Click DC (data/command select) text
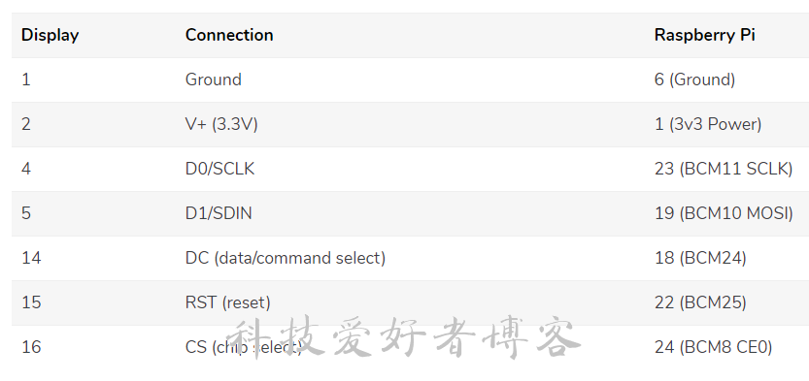The height and width of the screenshot is (381, 809). pos(286,258)
